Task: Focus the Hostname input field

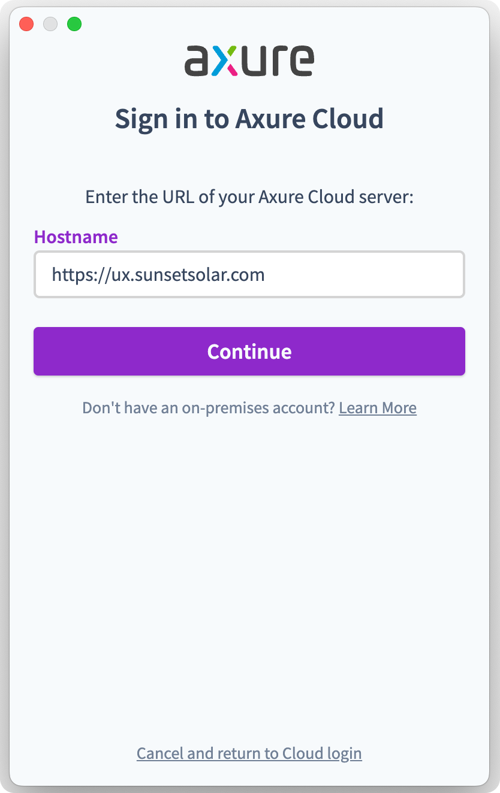Action: [x=249, y=274]
